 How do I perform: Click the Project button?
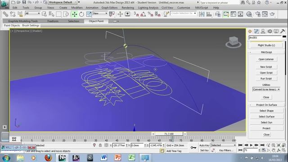(266, 128)
